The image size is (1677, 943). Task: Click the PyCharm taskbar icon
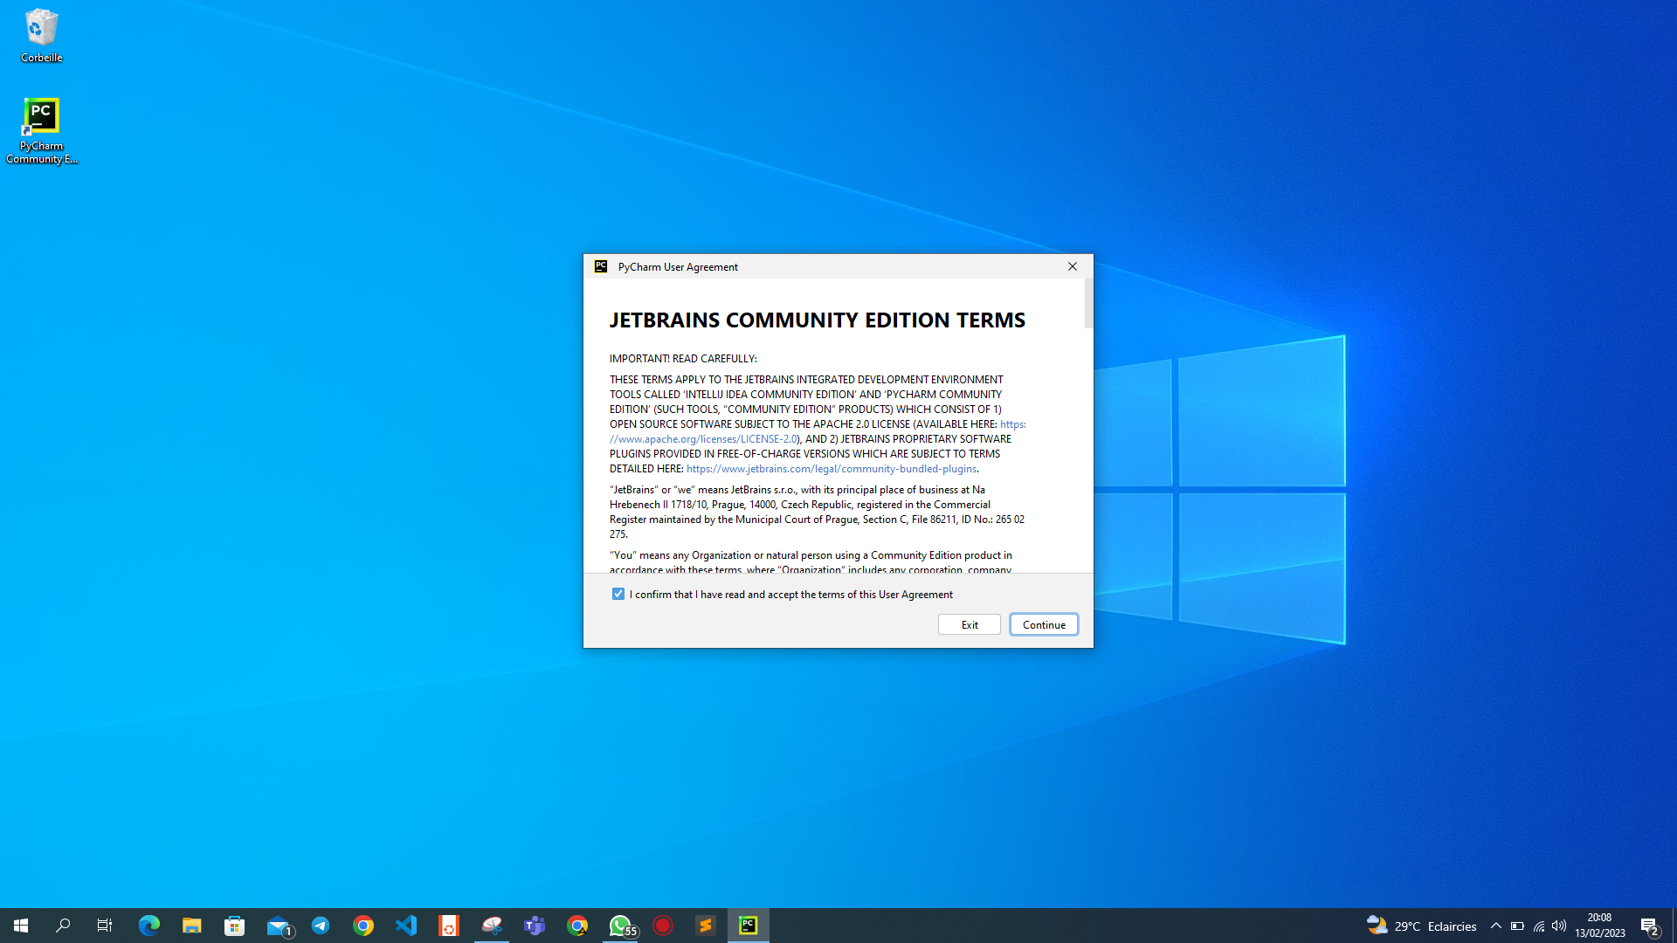tap(749, 926)
